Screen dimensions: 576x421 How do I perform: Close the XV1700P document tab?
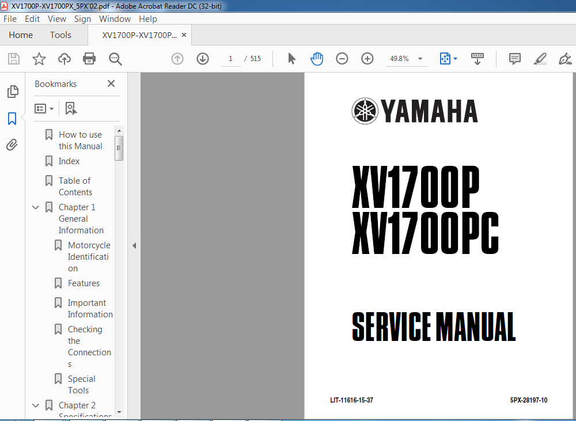(x=184, y=35)
